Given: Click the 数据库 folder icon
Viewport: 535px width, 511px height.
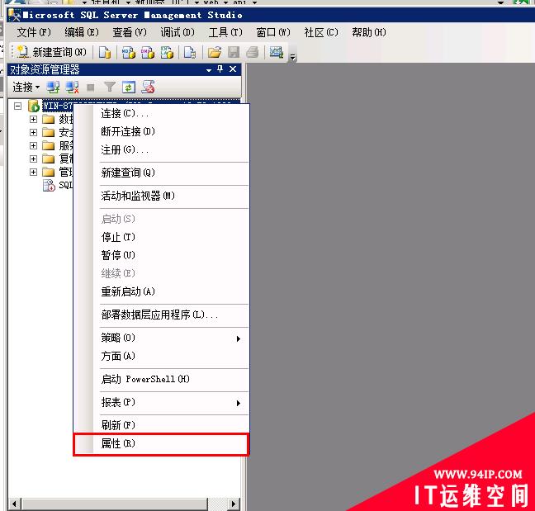Looking at the screenshot, I should 48,119.
